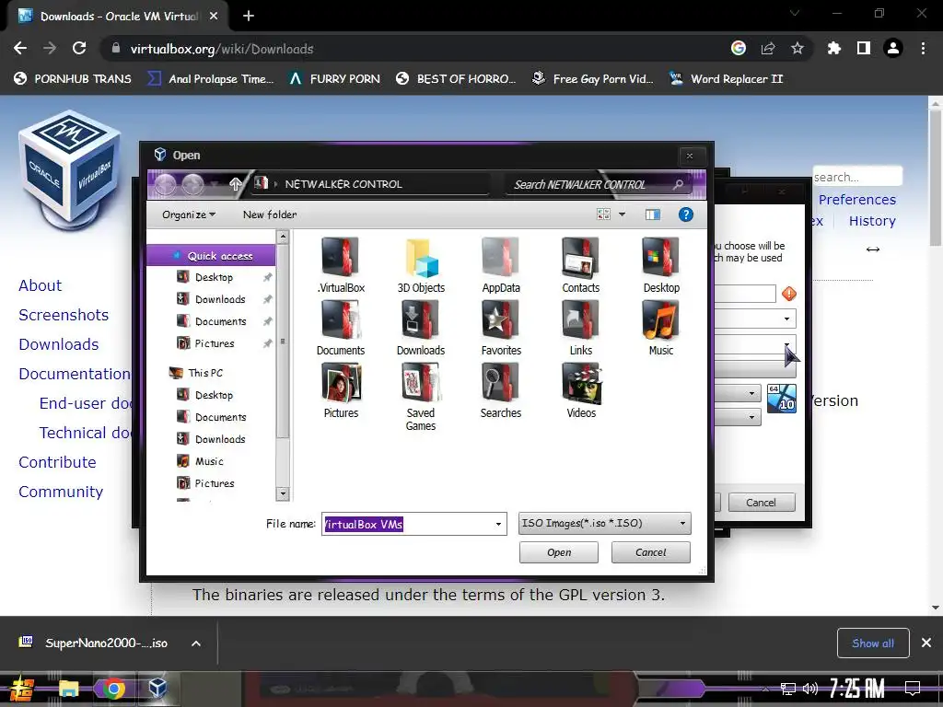Image resolution: width=943 pixels, height=707 pixels.
Task: Go up one folder level arrow
Action: (x=235, y=184)
